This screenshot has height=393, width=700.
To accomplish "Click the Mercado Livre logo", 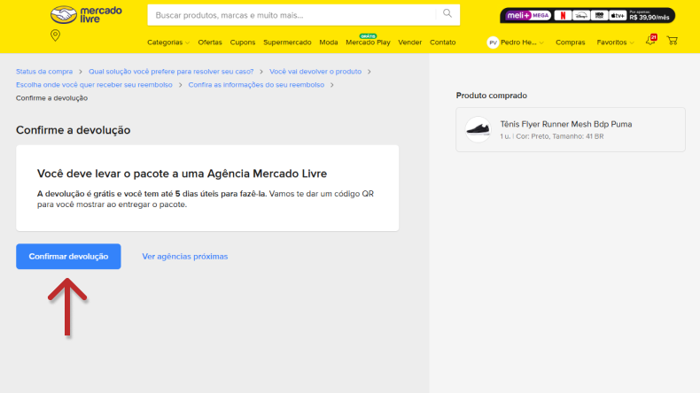I will pyautogui.click(x=86, y=15).
